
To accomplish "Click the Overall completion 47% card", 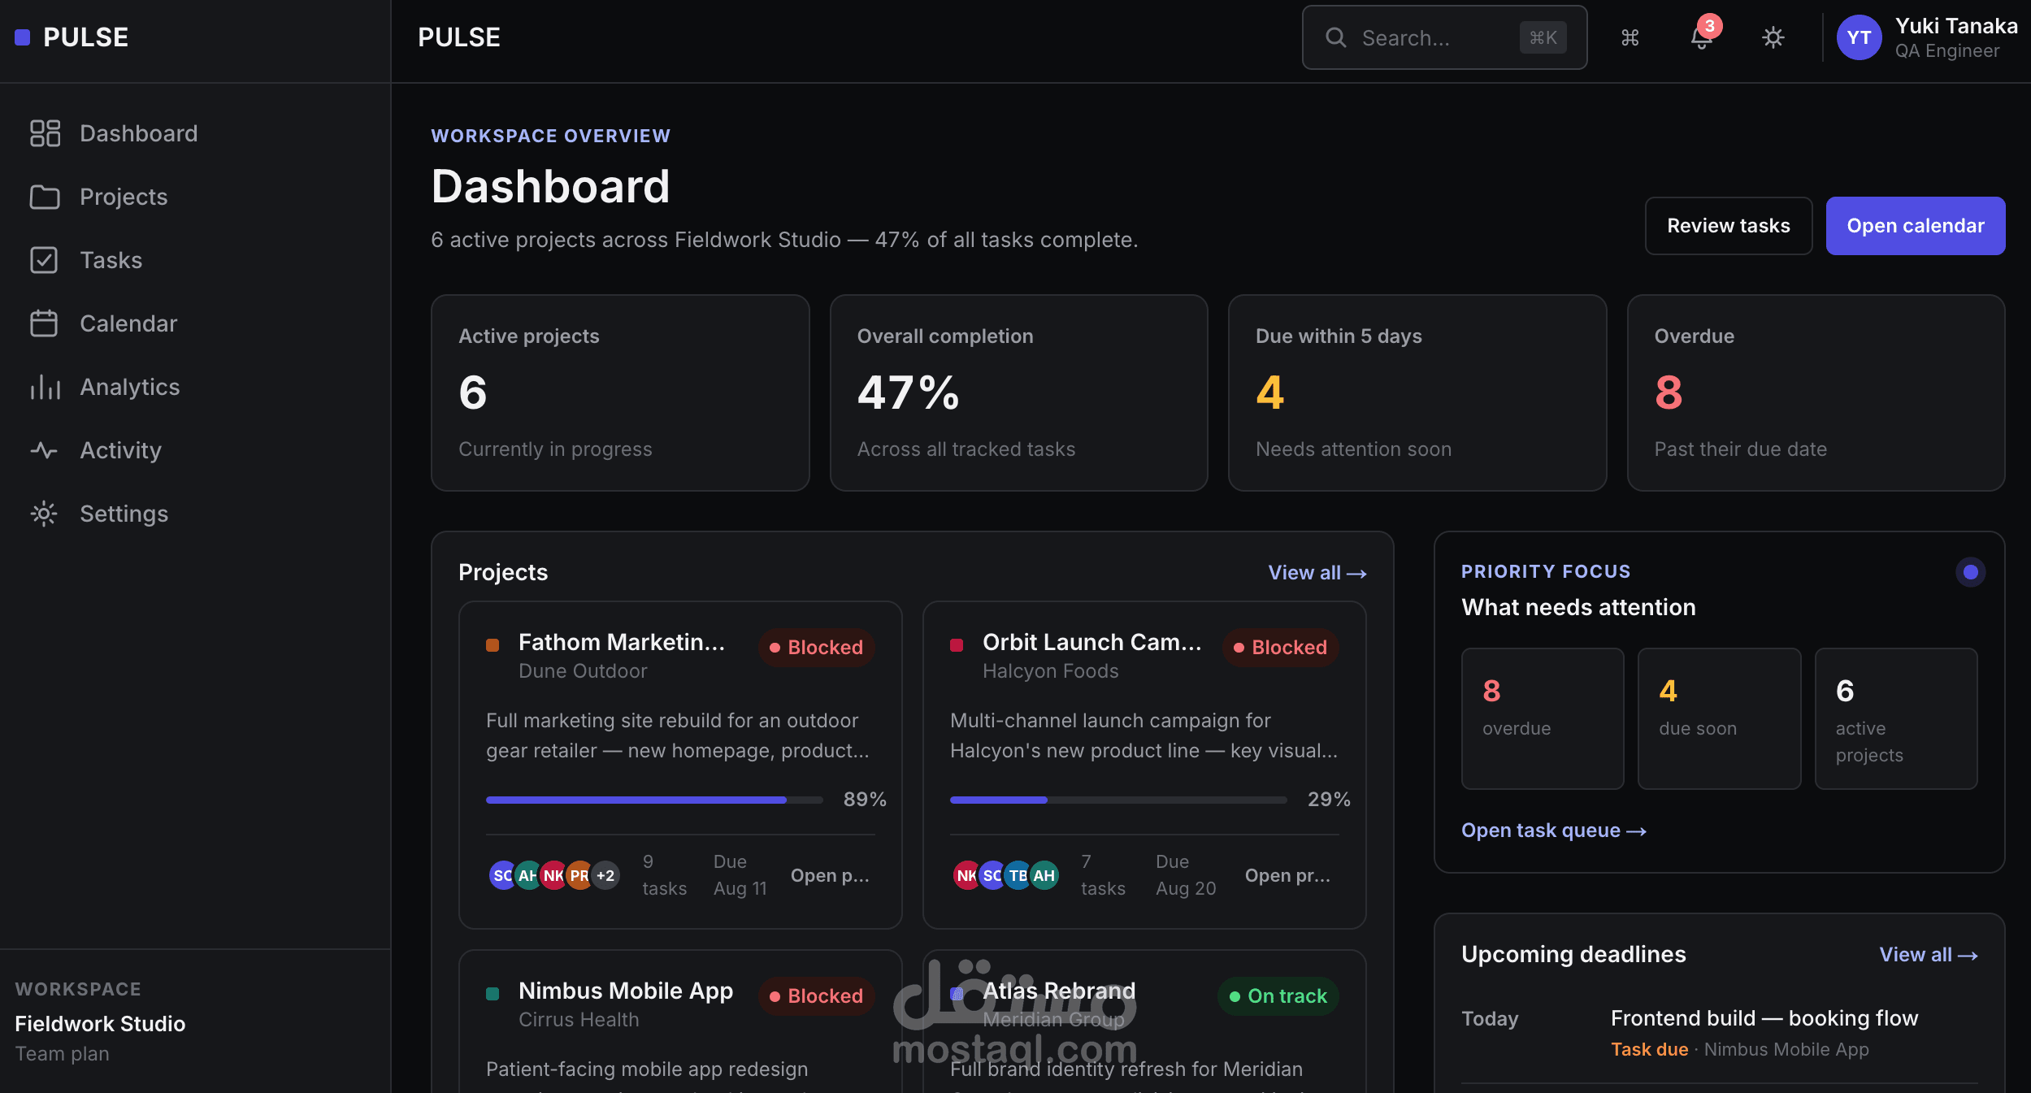I will [1018, 393].
